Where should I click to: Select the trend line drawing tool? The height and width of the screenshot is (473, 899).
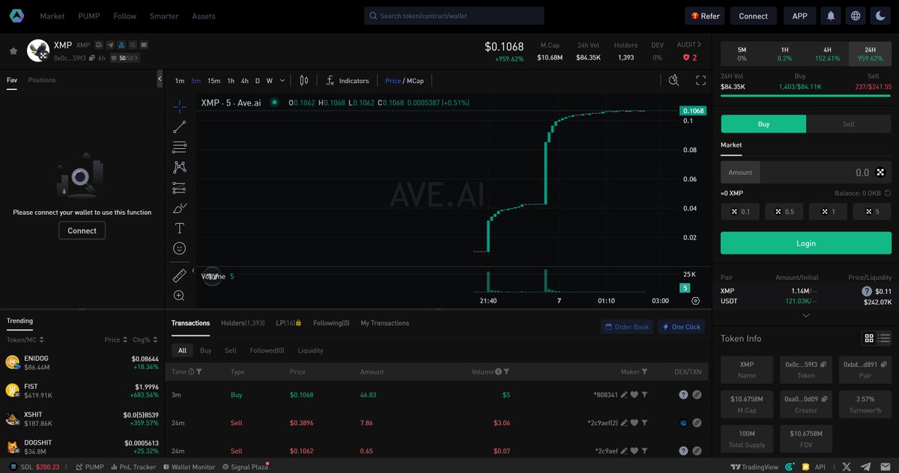(180, 127)
